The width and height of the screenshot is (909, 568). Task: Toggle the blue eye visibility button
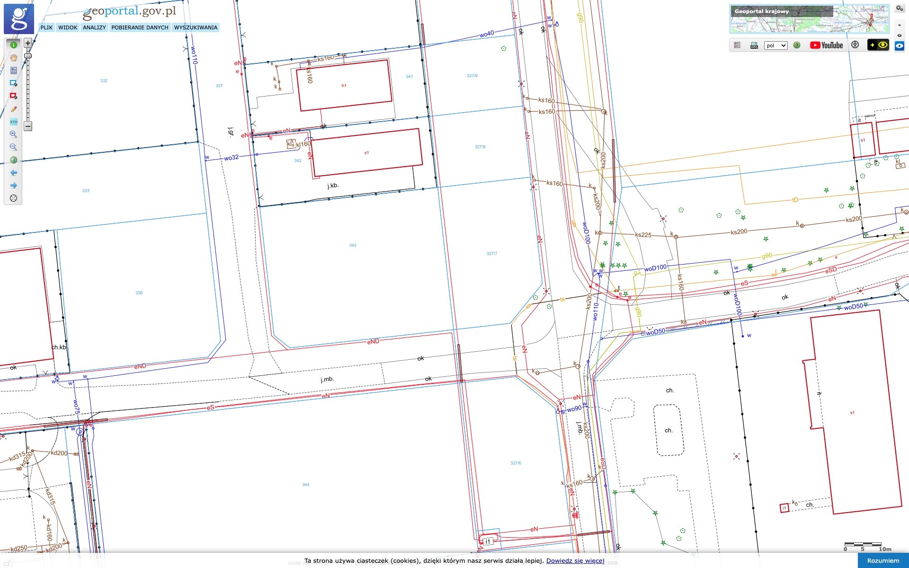[899, 46]
